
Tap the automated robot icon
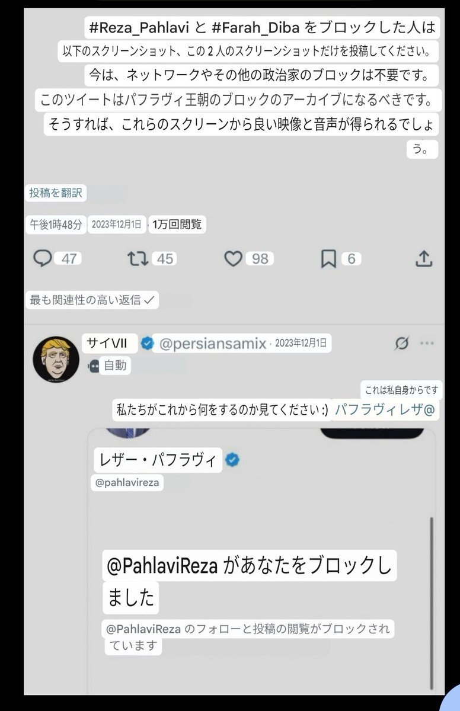tap(94, 366)
